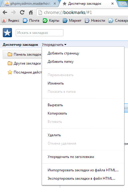The width and height of the screenshot is (128, 188).
Task: Open the Новости bookmark
Action: (x=95, y=21)
